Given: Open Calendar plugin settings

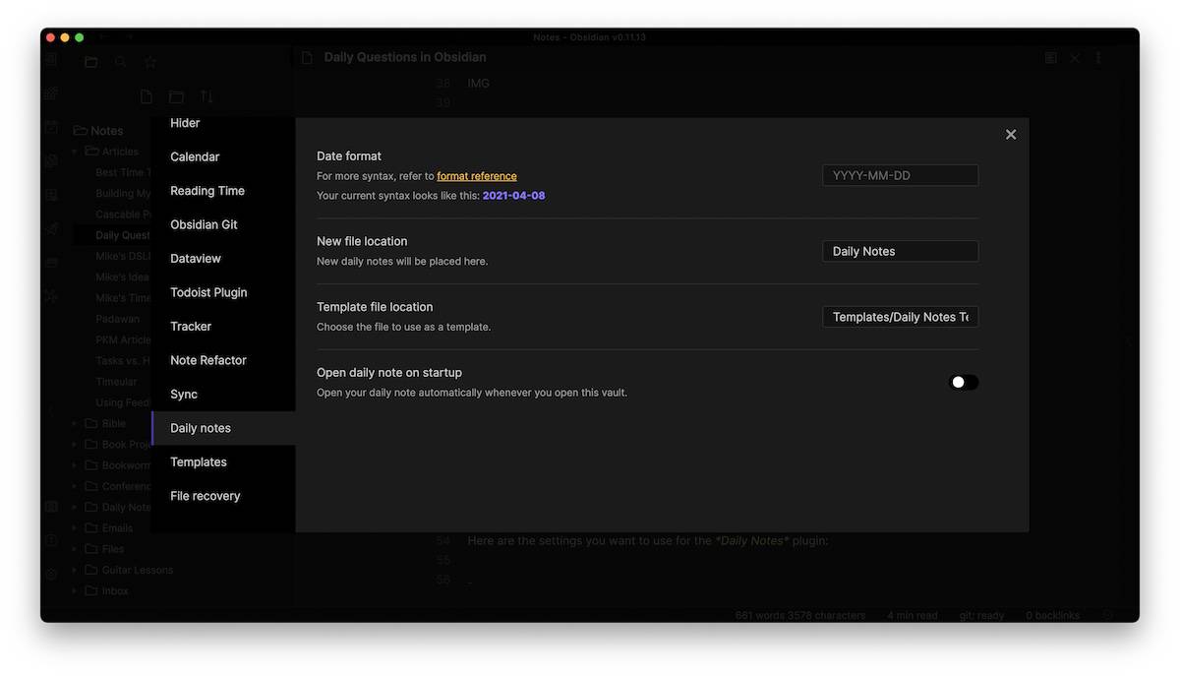Looking at the screenshot, I should pos(223,157).
